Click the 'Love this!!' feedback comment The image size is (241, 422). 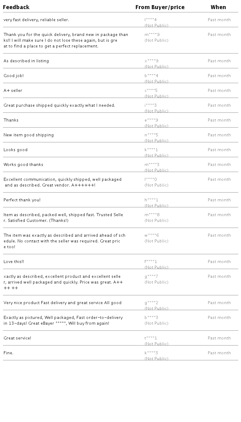pyautogui.click(x=14, y=262)
